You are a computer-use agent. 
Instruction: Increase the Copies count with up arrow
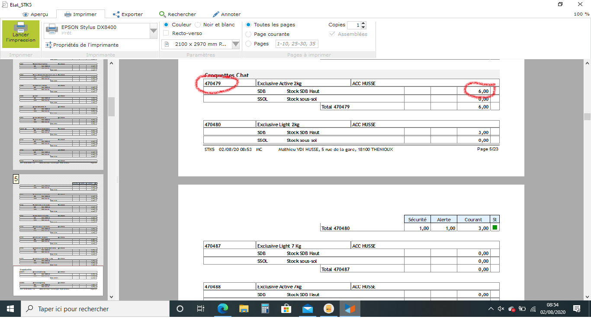pyautogui.click(x=363, y=23)
